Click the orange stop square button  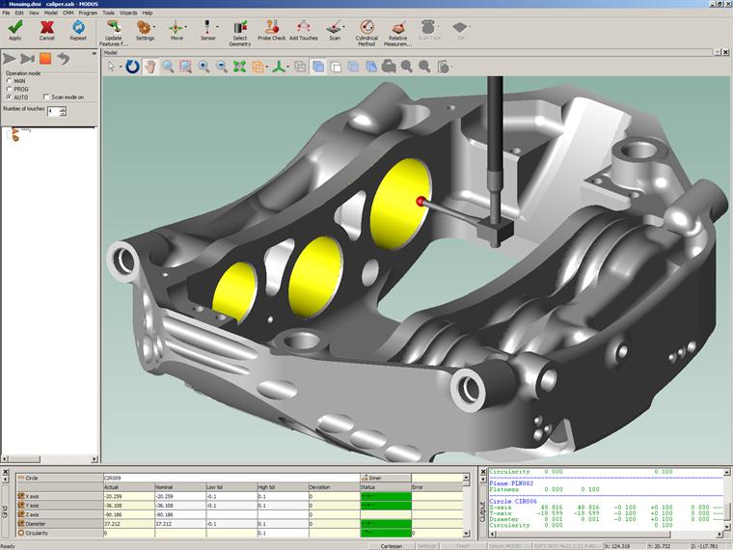[x=45, y=59]
